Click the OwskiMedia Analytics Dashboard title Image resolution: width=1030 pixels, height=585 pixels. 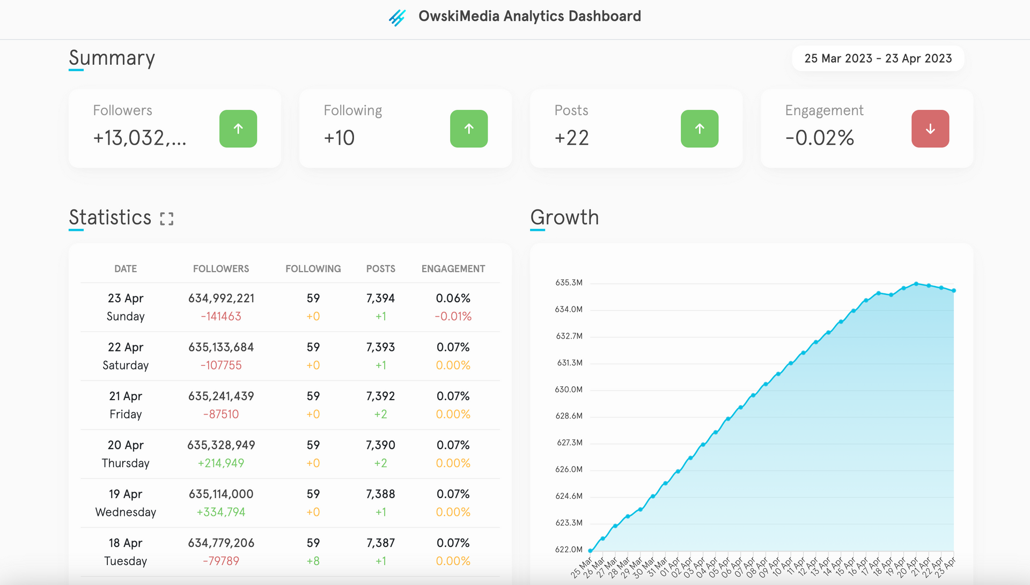click(529, 16)
